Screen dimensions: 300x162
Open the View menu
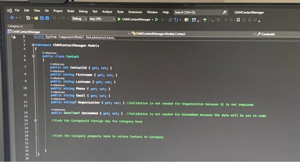coord(37,11)
